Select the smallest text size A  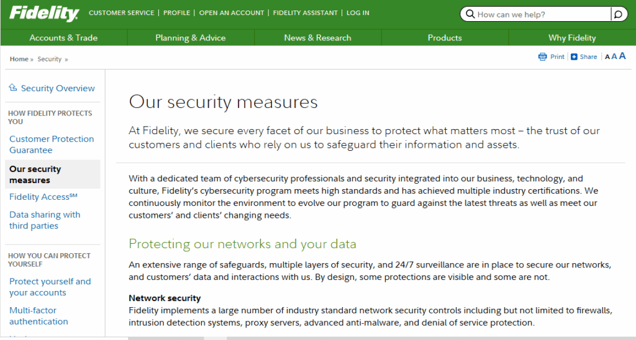(607, 57)
